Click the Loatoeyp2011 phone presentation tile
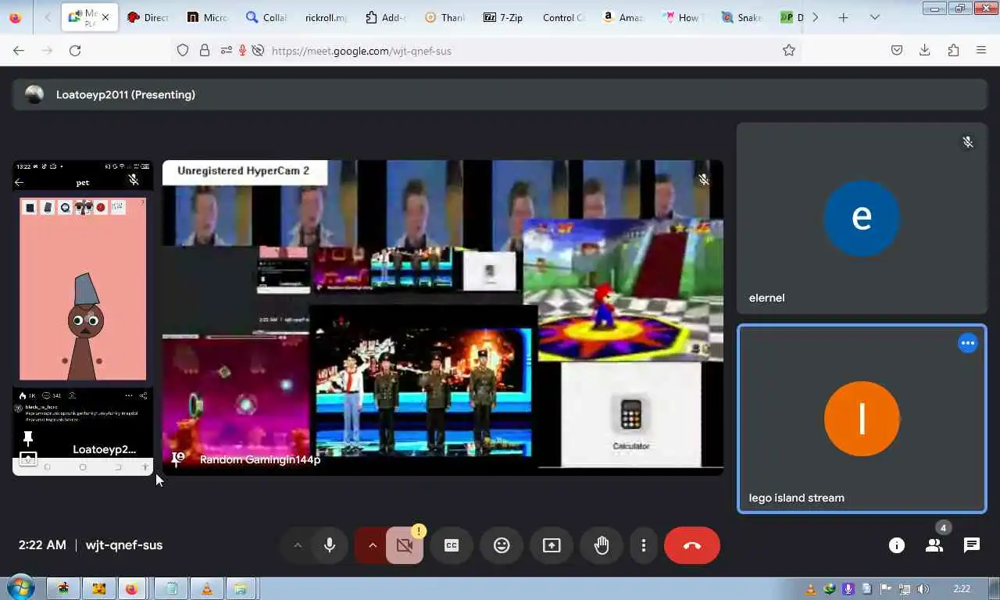Screen dimensions: 1000x600 (x=83, y=317)
